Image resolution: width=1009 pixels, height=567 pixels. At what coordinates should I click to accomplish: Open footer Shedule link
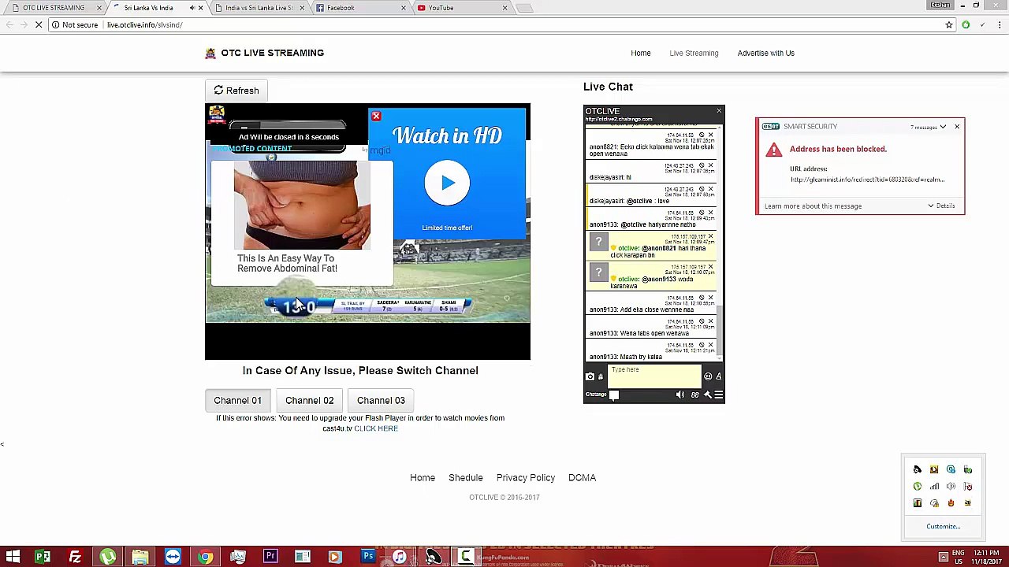point(466,477)
